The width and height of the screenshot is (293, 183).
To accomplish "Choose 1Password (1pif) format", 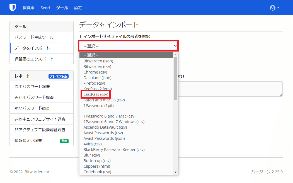I will [126, 106].
